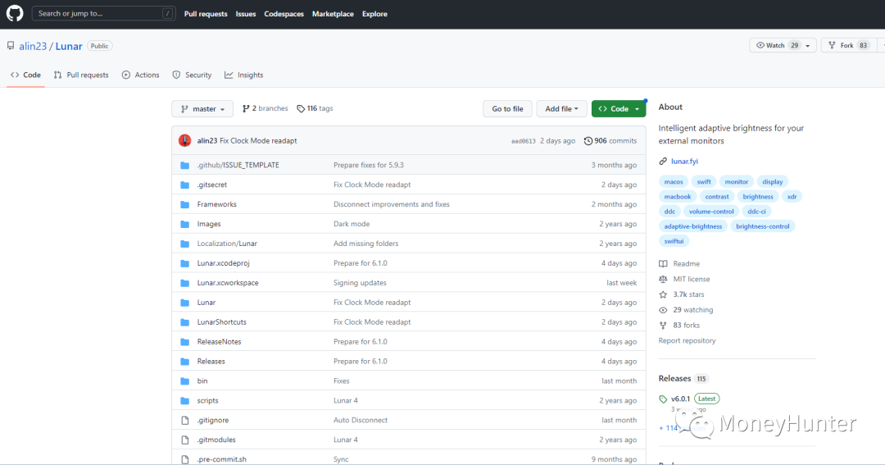This screenshot has width=885, height=465.
Task: Click the swiftui topic tag
Action: (674, 241)
